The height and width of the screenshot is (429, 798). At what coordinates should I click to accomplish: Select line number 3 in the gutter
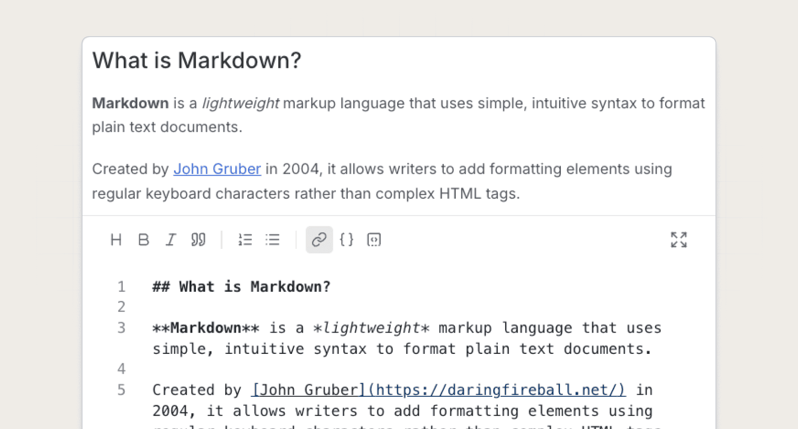pos(121,328)
